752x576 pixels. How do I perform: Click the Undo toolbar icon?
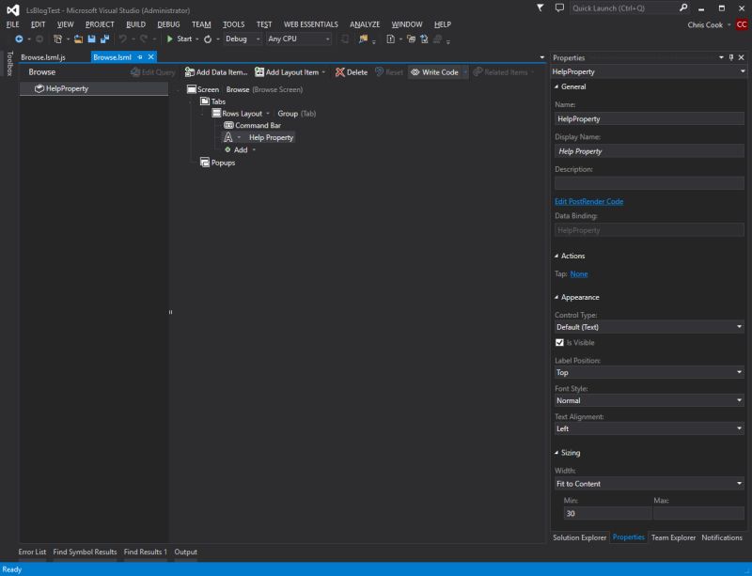point(123,39)
